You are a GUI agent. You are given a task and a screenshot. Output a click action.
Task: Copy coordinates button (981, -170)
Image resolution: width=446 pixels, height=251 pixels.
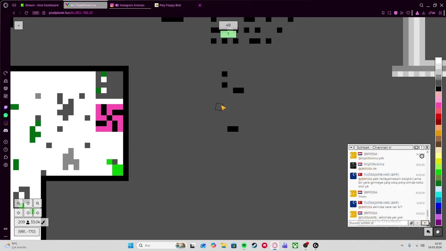point(27,231)
